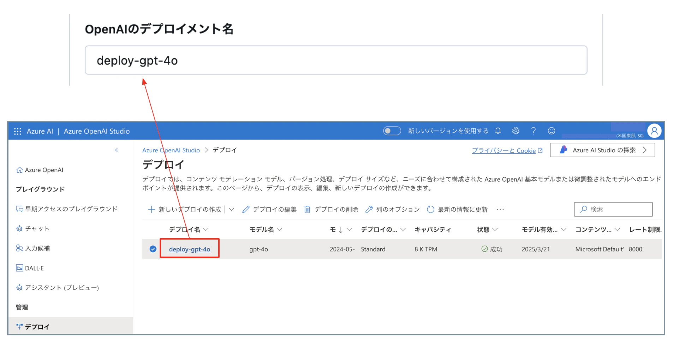Click Azure OpenAI Studio breadcrumb link
This screenshot has height=347, width=673.
171,150
